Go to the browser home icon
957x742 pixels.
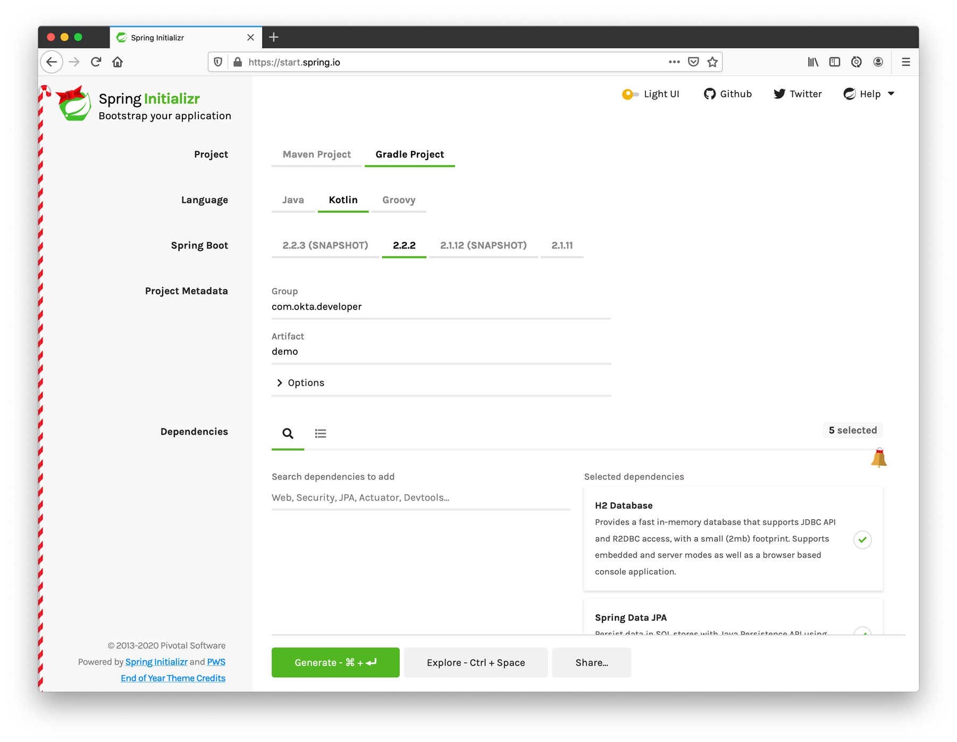point(117,62)
